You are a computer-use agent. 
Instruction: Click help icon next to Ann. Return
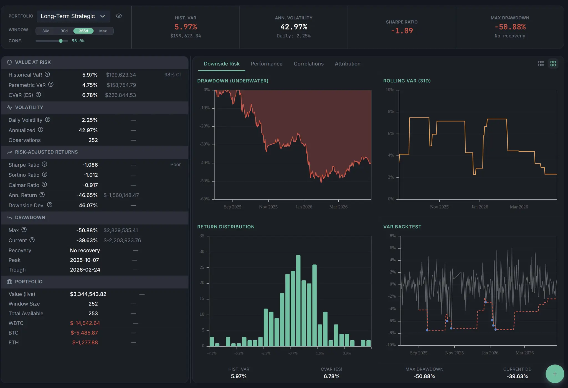(x=42, y=195)
